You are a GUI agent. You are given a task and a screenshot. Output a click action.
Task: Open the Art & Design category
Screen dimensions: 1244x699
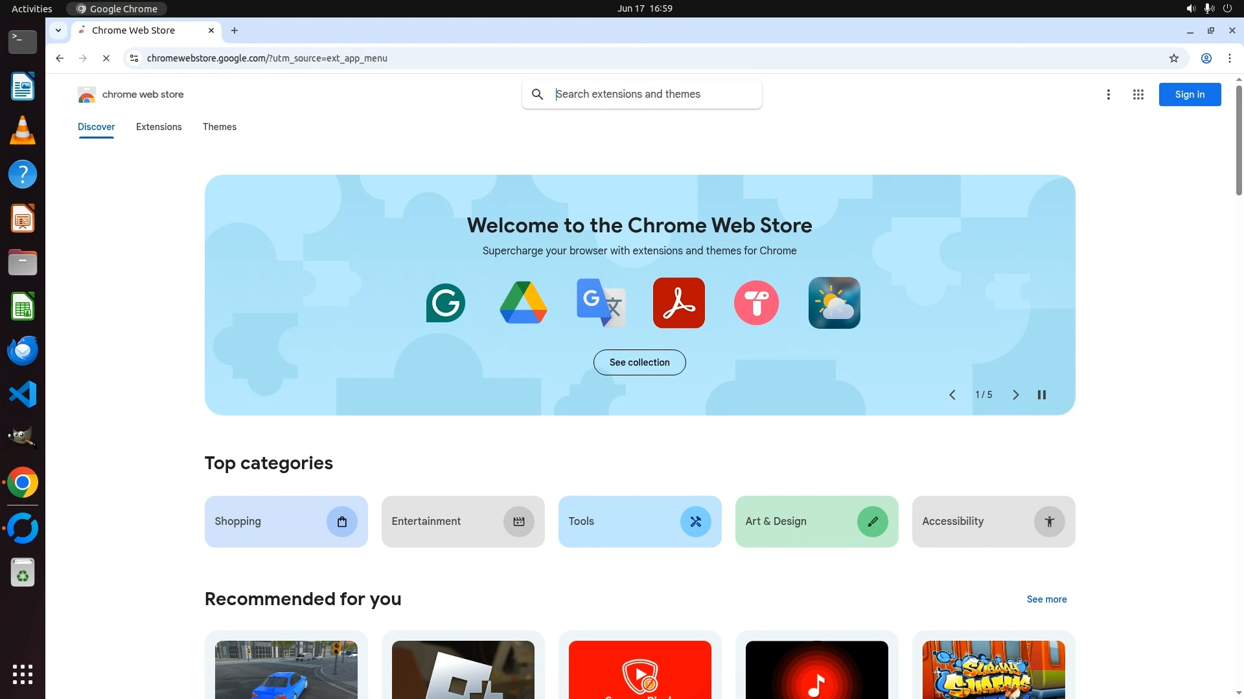(x=816, y=522)
